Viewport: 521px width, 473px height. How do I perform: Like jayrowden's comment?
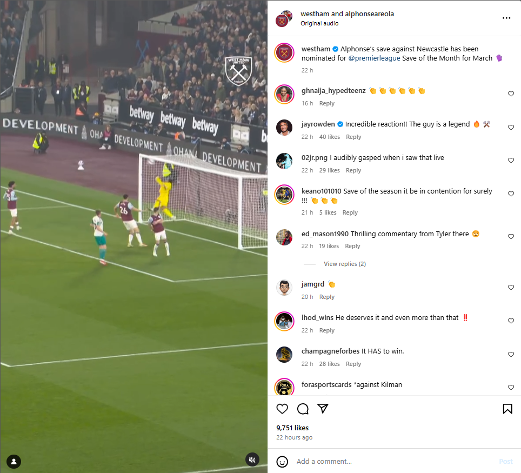click(x=511, y=128)
